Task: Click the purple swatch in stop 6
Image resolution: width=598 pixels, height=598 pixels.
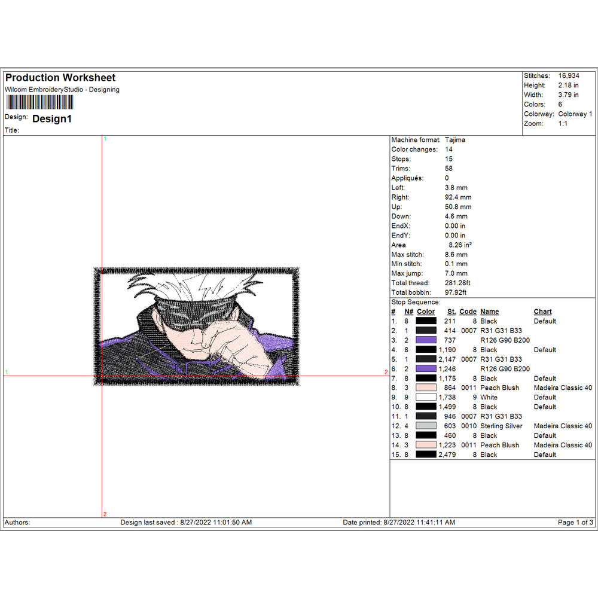Action: pos(426,369)
